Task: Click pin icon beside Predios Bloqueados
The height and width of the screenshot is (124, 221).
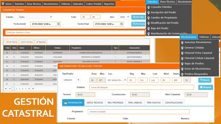Action: [182, 74]
